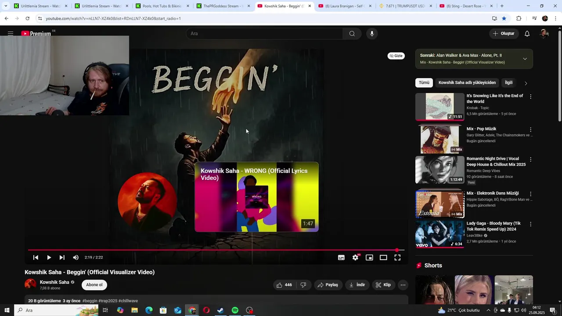This screenshot has height=316, width=562.
Task: Toggle theater mode view
Action: tap(383, 258)
